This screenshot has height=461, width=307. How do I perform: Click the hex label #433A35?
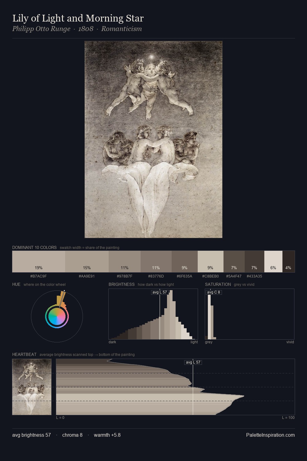point(255,276)
